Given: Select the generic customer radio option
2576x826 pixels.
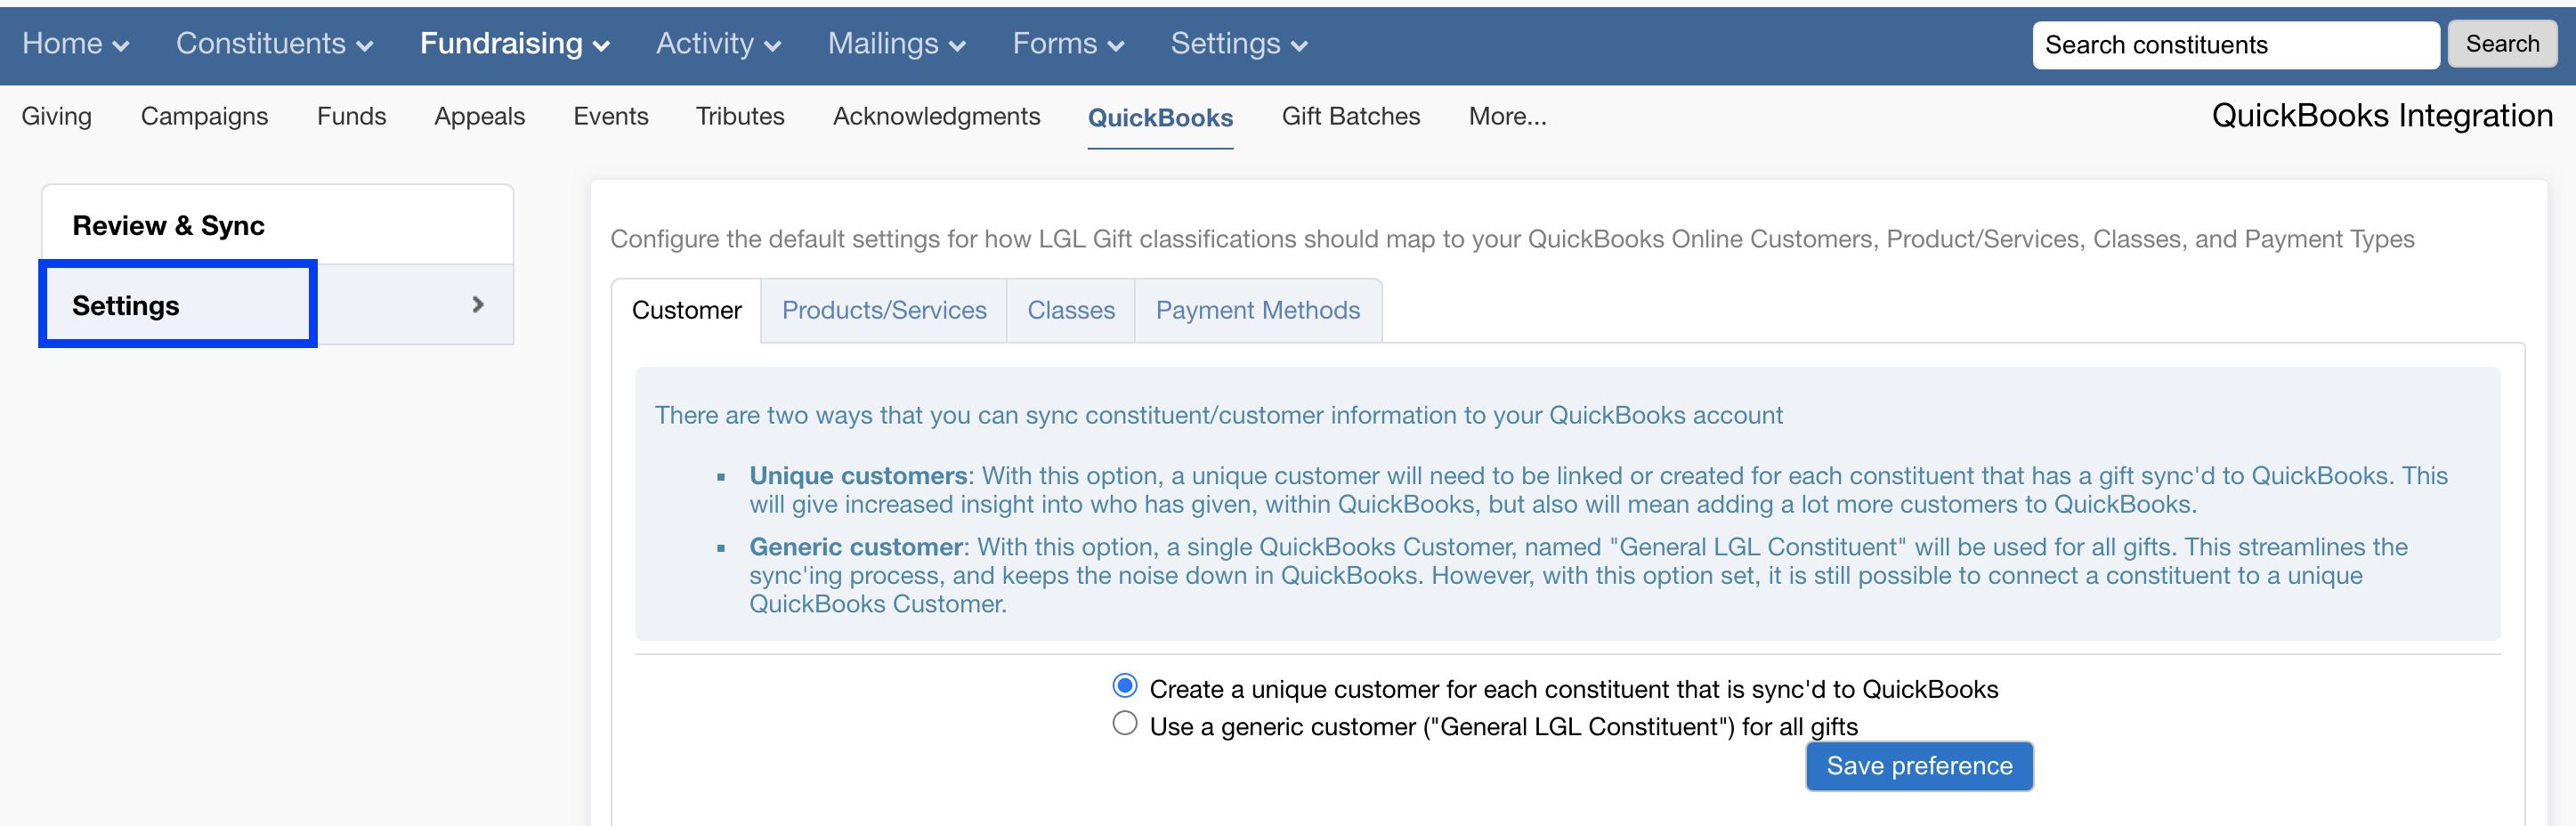Looking at the screenshot, I should pyautogui.click(x=1124, y=723).
